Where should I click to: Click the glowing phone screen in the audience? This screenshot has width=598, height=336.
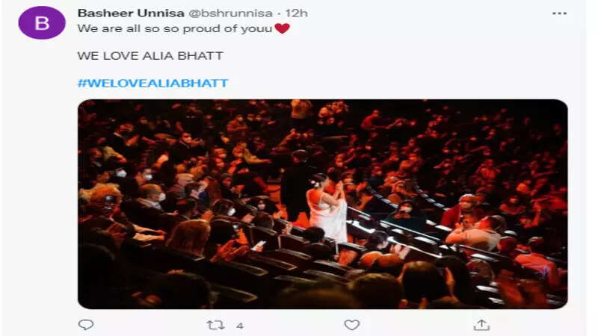pos(259,246)
